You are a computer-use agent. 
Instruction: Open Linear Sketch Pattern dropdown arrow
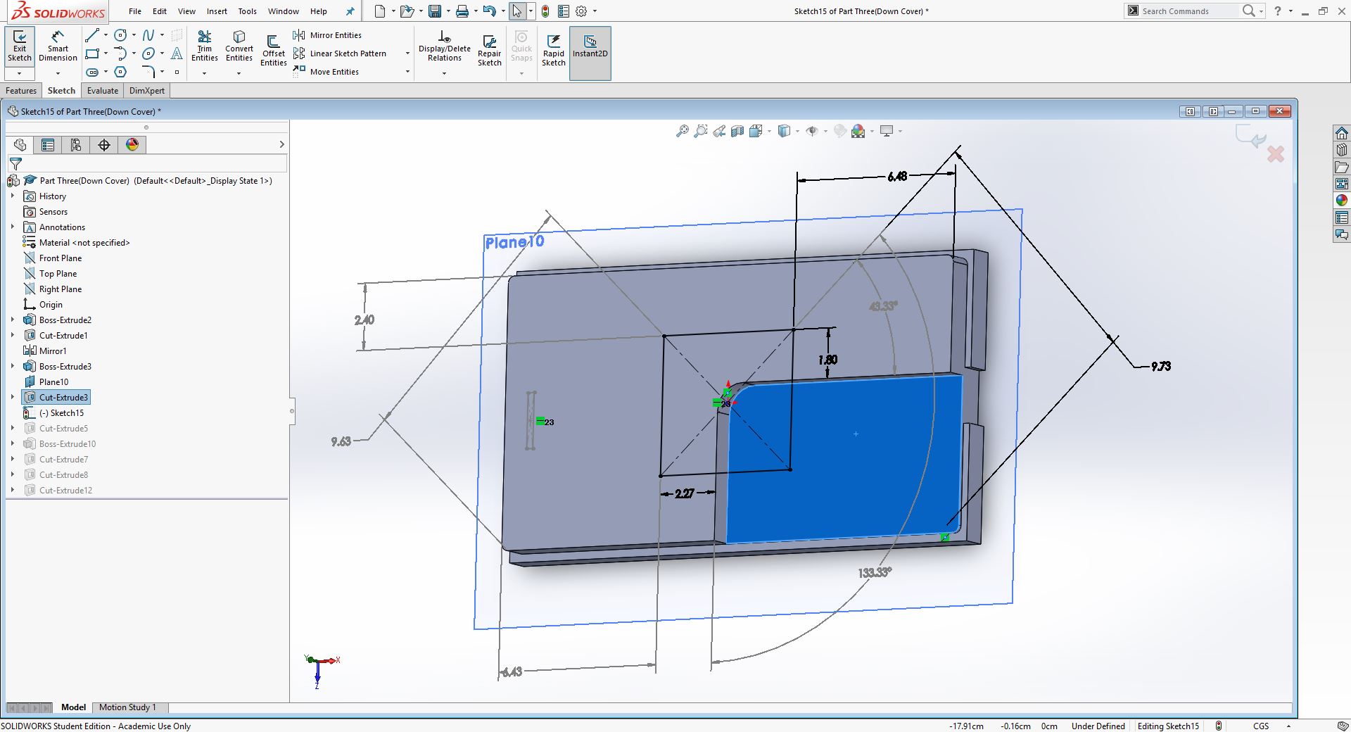(407, 53)
